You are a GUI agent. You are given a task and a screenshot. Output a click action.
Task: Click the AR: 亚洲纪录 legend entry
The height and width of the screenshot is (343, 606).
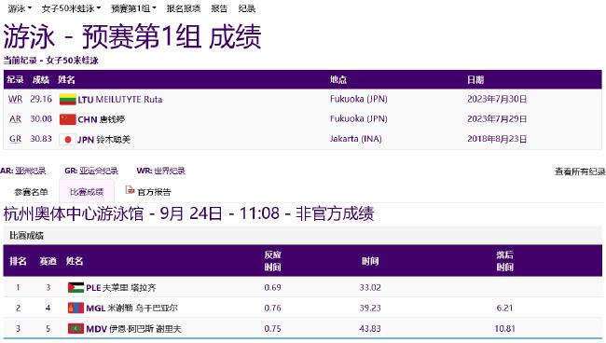(x=22, y=171)
